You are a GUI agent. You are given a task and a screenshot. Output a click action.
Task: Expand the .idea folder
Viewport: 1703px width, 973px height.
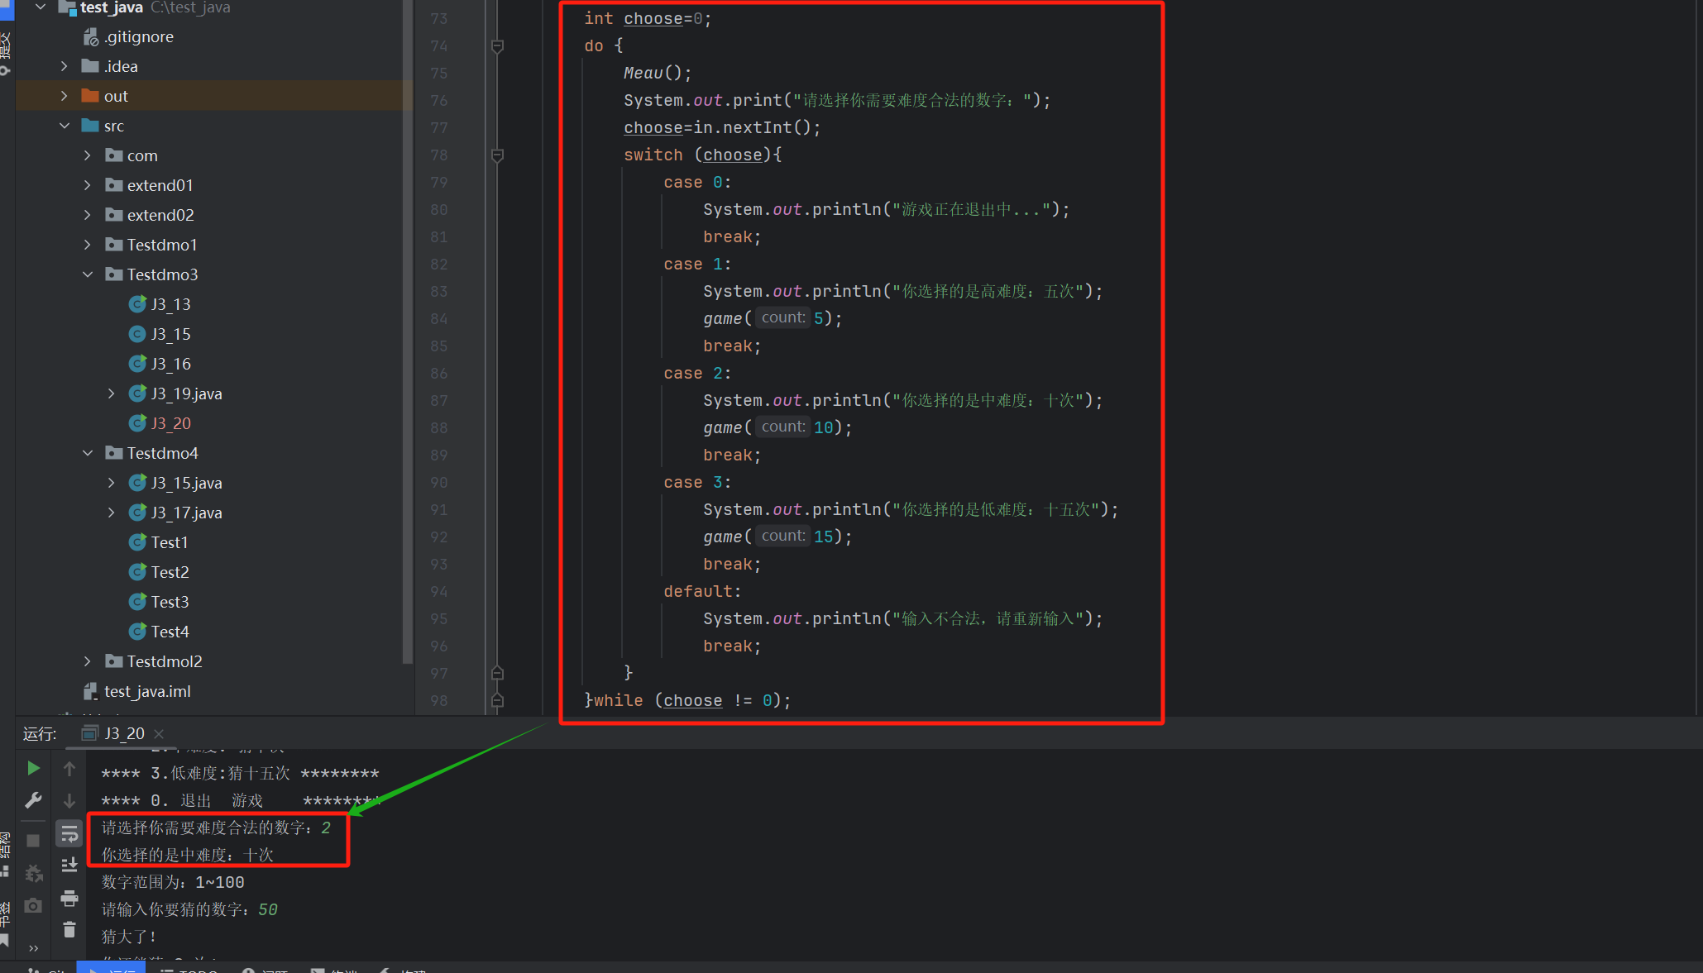click(x=65, y=66)
